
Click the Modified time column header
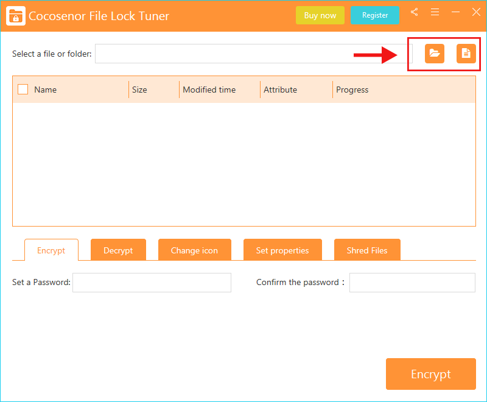pyautogui.click(x=209, y=90)
